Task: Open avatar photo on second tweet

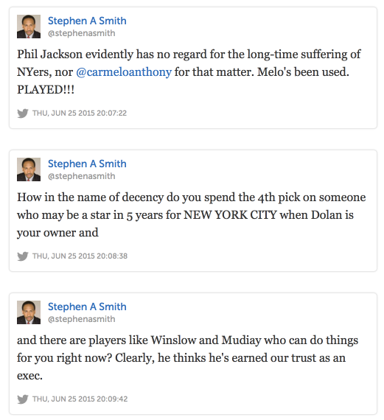Action: point(29,169)
